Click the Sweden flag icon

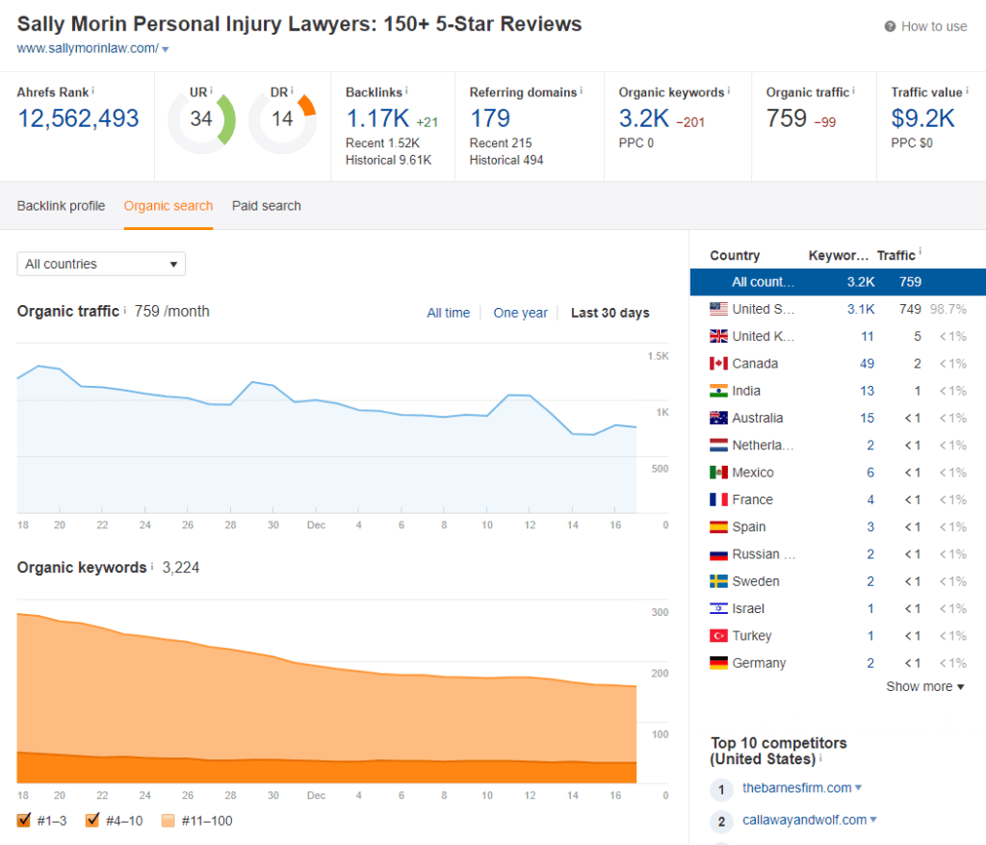click(x=718, y=581)
